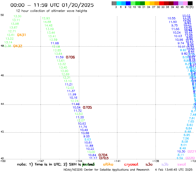Click the dark red time label 0704

pyautogui.click(x=103, y=155)
